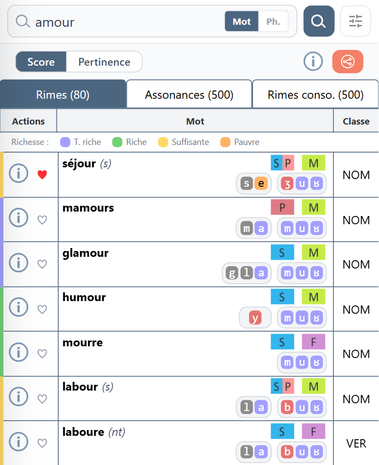Unfavorite séjour via the red heart
Screen dimensions: 379x465
42,175
